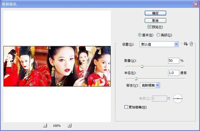Screen dimensions: 200x131
Task: Enable the 更加准确(M) checkbox
Action: (126, 107)
